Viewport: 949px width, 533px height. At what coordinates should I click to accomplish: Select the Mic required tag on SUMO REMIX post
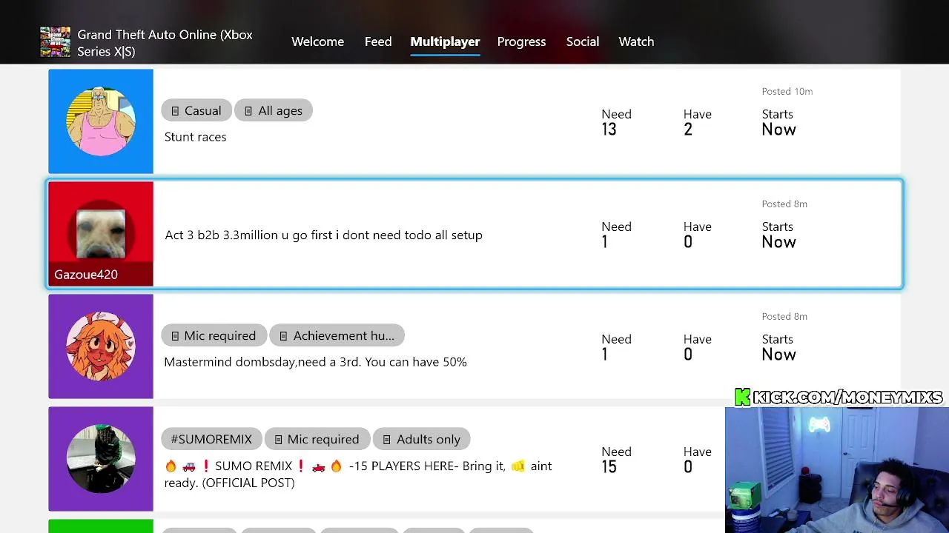click(x=317, y=439)
